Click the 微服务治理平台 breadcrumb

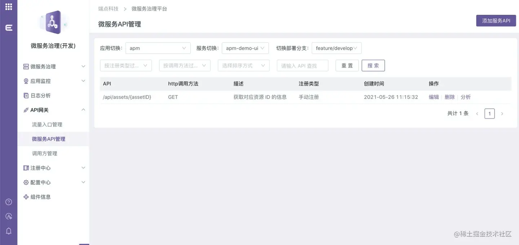[149, 9]
